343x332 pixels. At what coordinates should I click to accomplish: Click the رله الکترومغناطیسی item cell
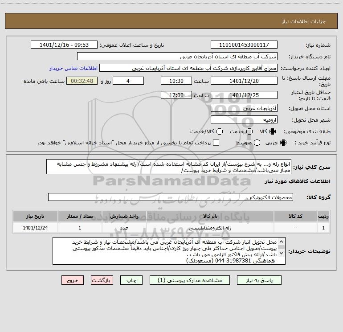210,228
